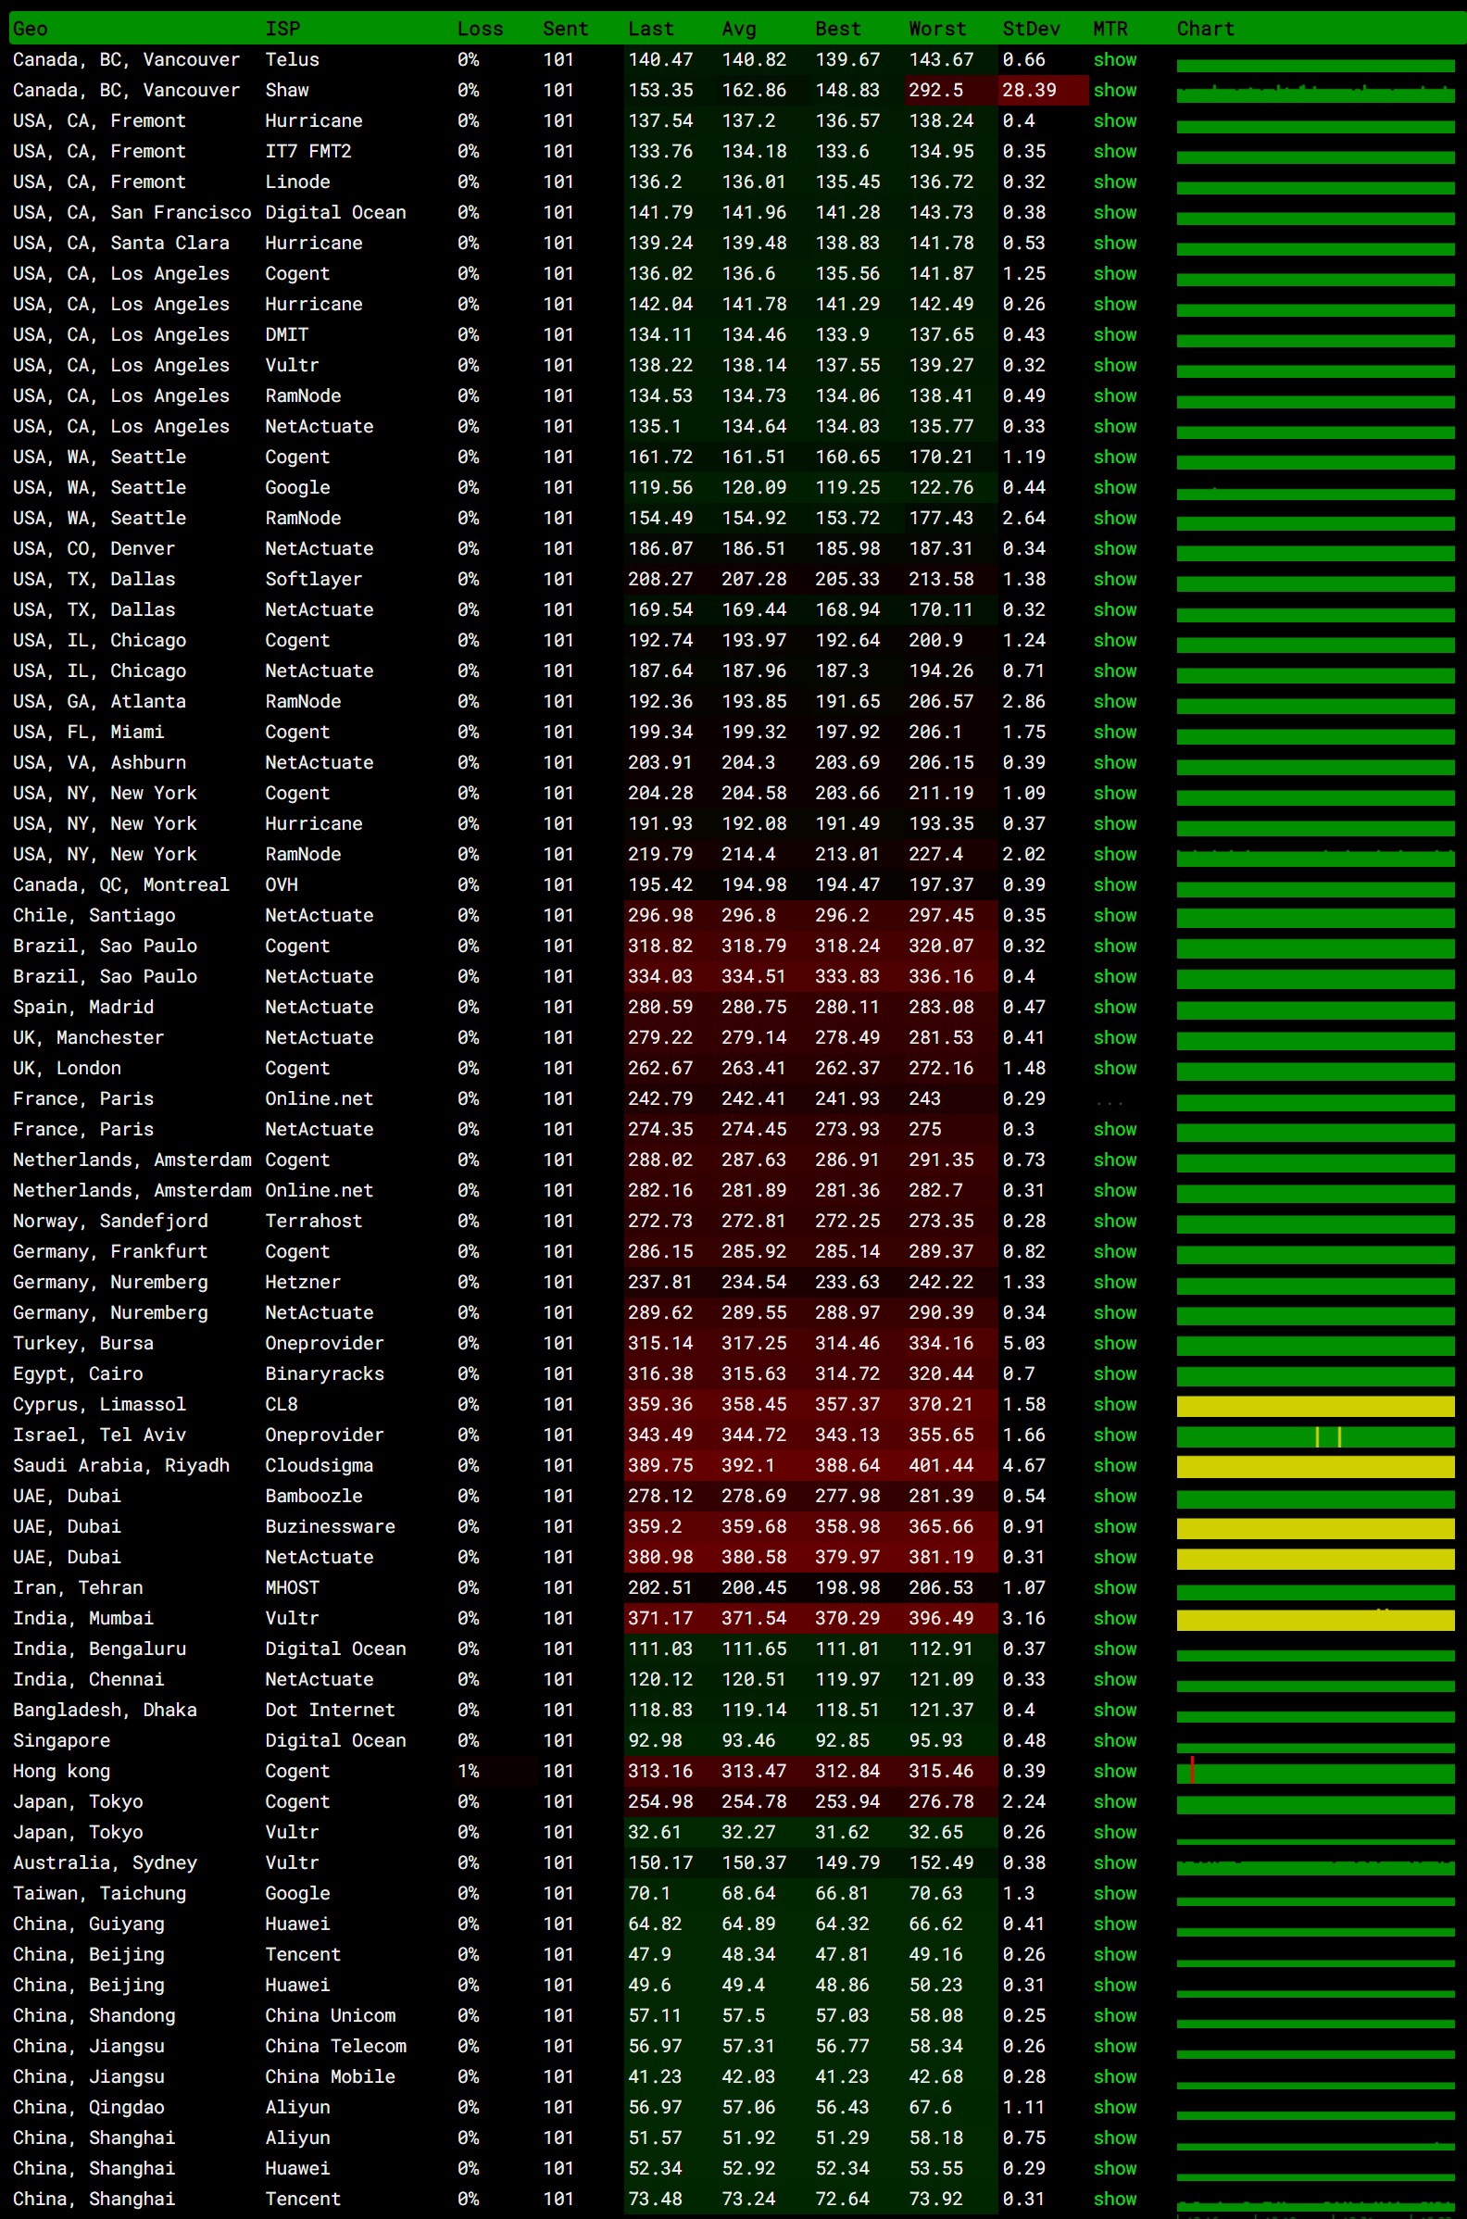Screen dimensions: 1467x2219
Task: Show MTR for Taiwan Taichung Google
Action: pyautogui.click(x=1114, y=1893)
